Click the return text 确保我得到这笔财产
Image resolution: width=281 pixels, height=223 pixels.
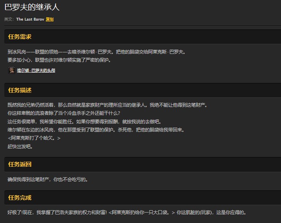[x=48, y=179]
